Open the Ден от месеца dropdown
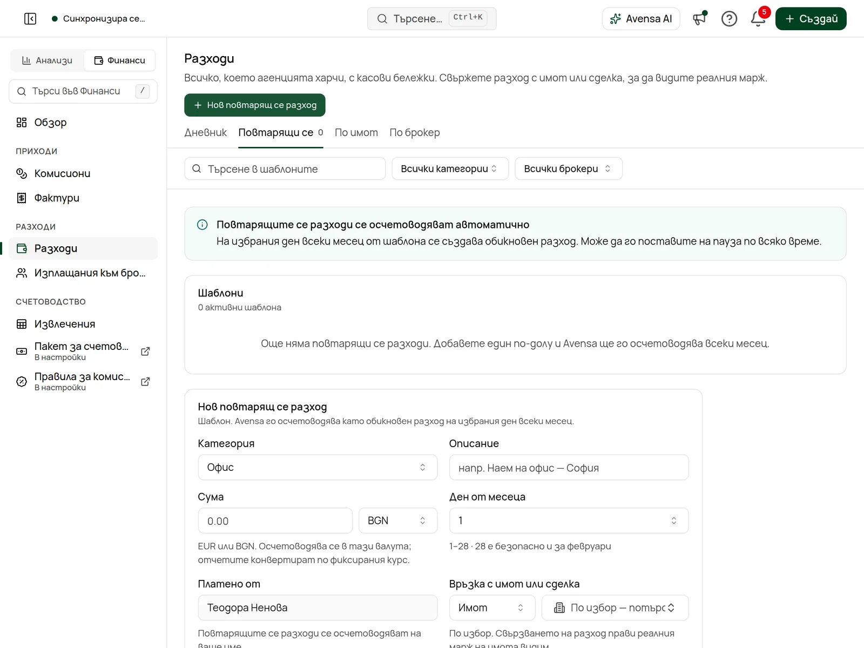 tap(569, 521)
